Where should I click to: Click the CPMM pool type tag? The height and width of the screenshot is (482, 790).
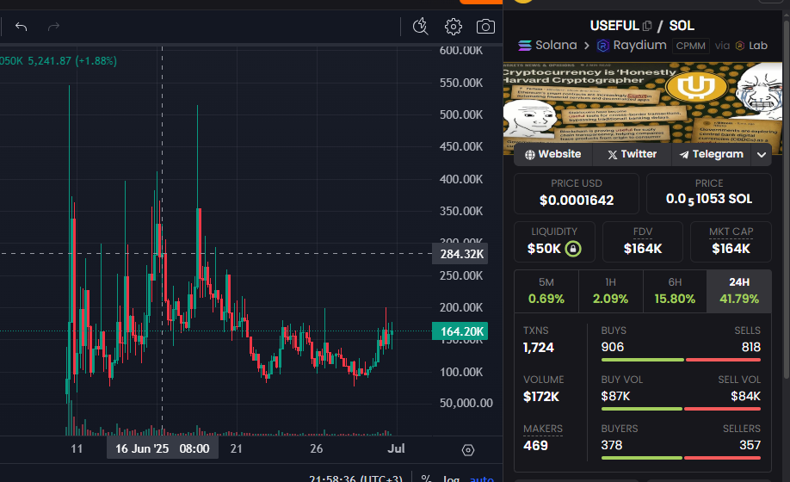click(690, 46)
